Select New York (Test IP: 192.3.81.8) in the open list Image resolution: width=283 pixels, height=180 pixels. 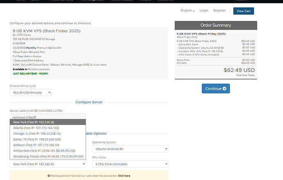tap(48, 122)
